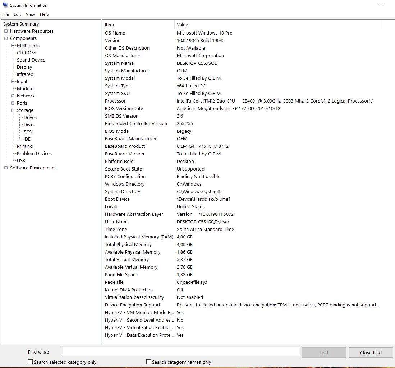Screen dimensions: 395x368
Task: Check Search category names only
Action: 148,362
